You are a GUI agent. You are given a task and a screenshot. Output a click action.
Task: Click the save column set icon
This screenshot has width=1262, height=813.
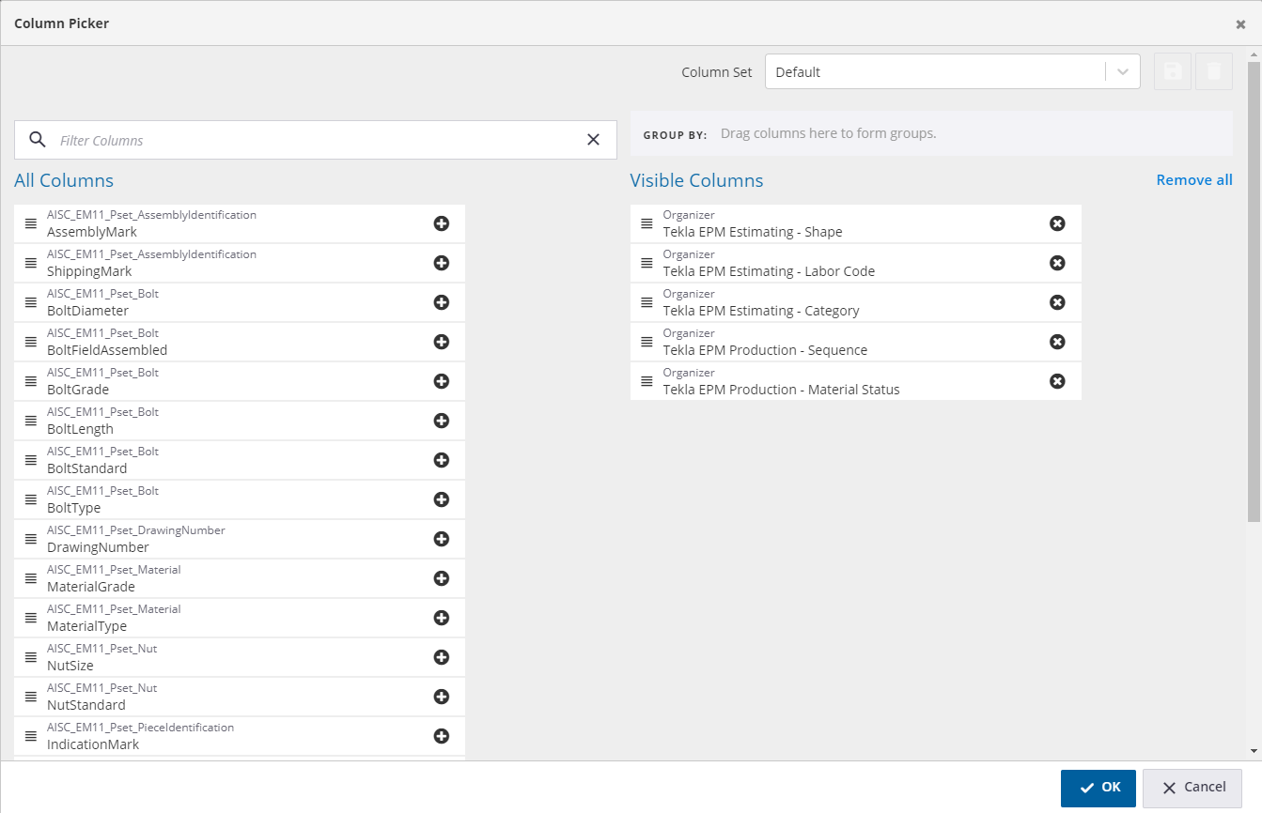point(1172,71)
